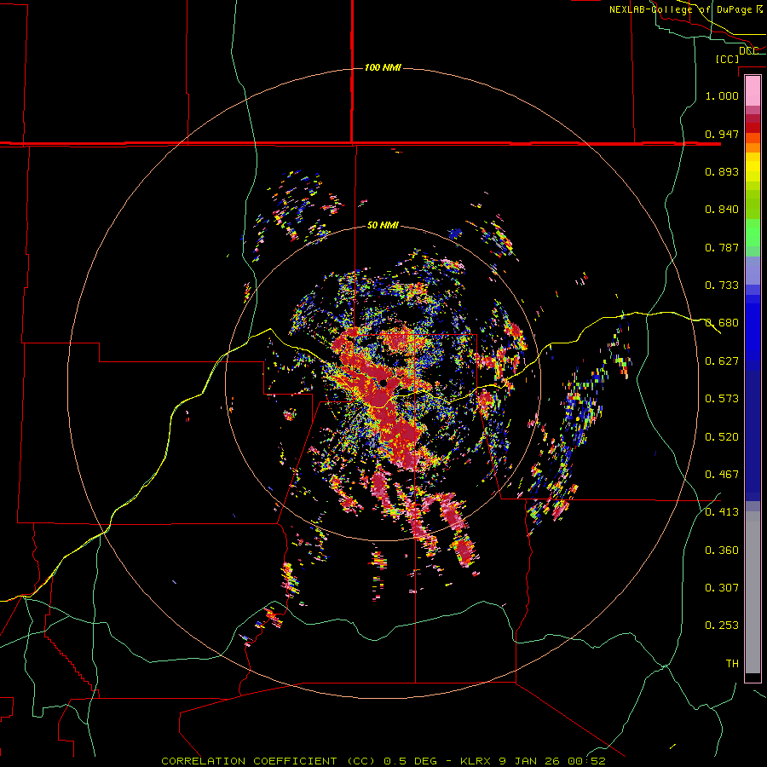
Task: Click the 1.000 legend value
Action: [722, 95]
